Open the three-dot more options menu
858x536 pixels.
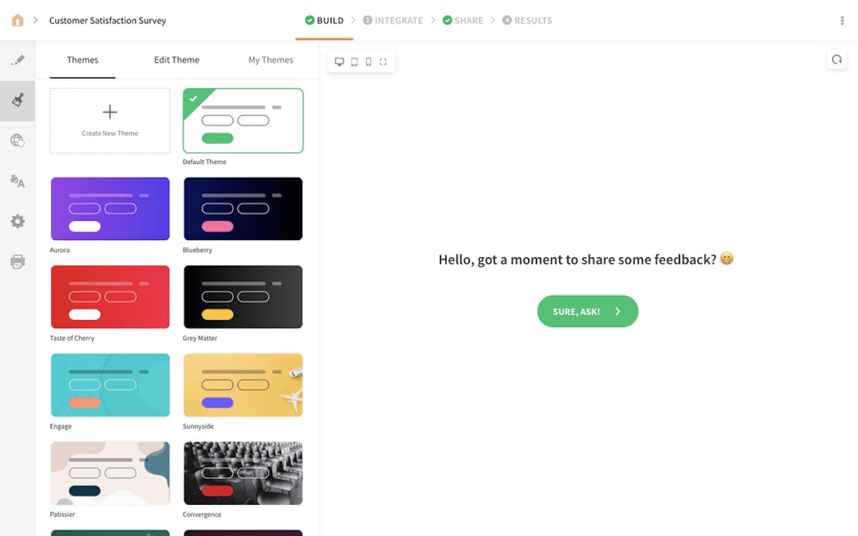(842, 21)
